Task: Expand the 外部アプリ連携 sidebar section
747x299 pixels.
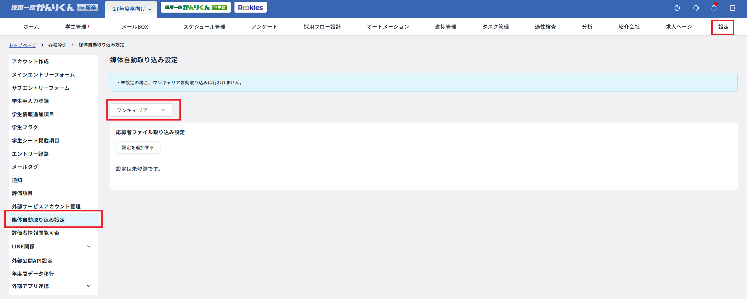Action: tap(89, 286)
